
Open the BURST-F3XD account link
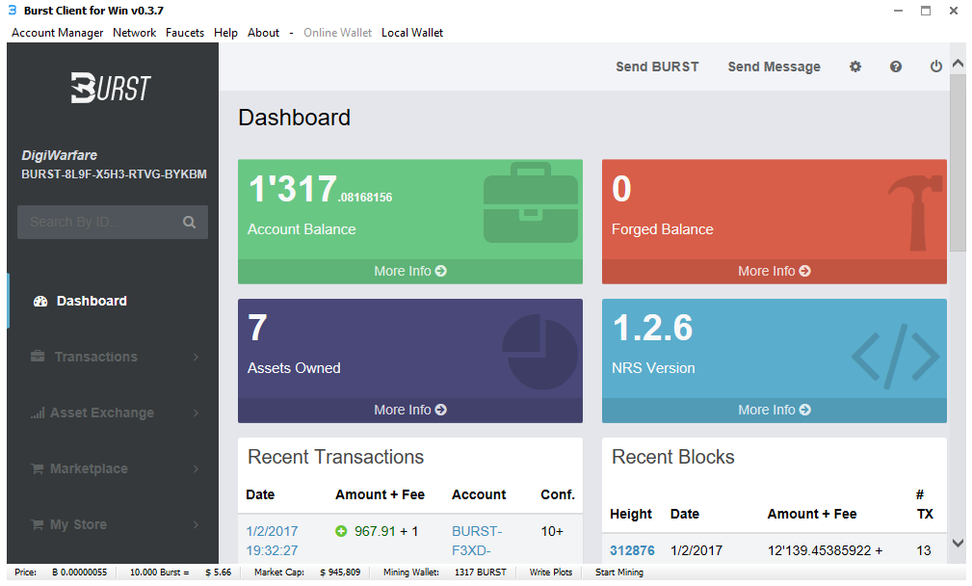pos(477,541)
